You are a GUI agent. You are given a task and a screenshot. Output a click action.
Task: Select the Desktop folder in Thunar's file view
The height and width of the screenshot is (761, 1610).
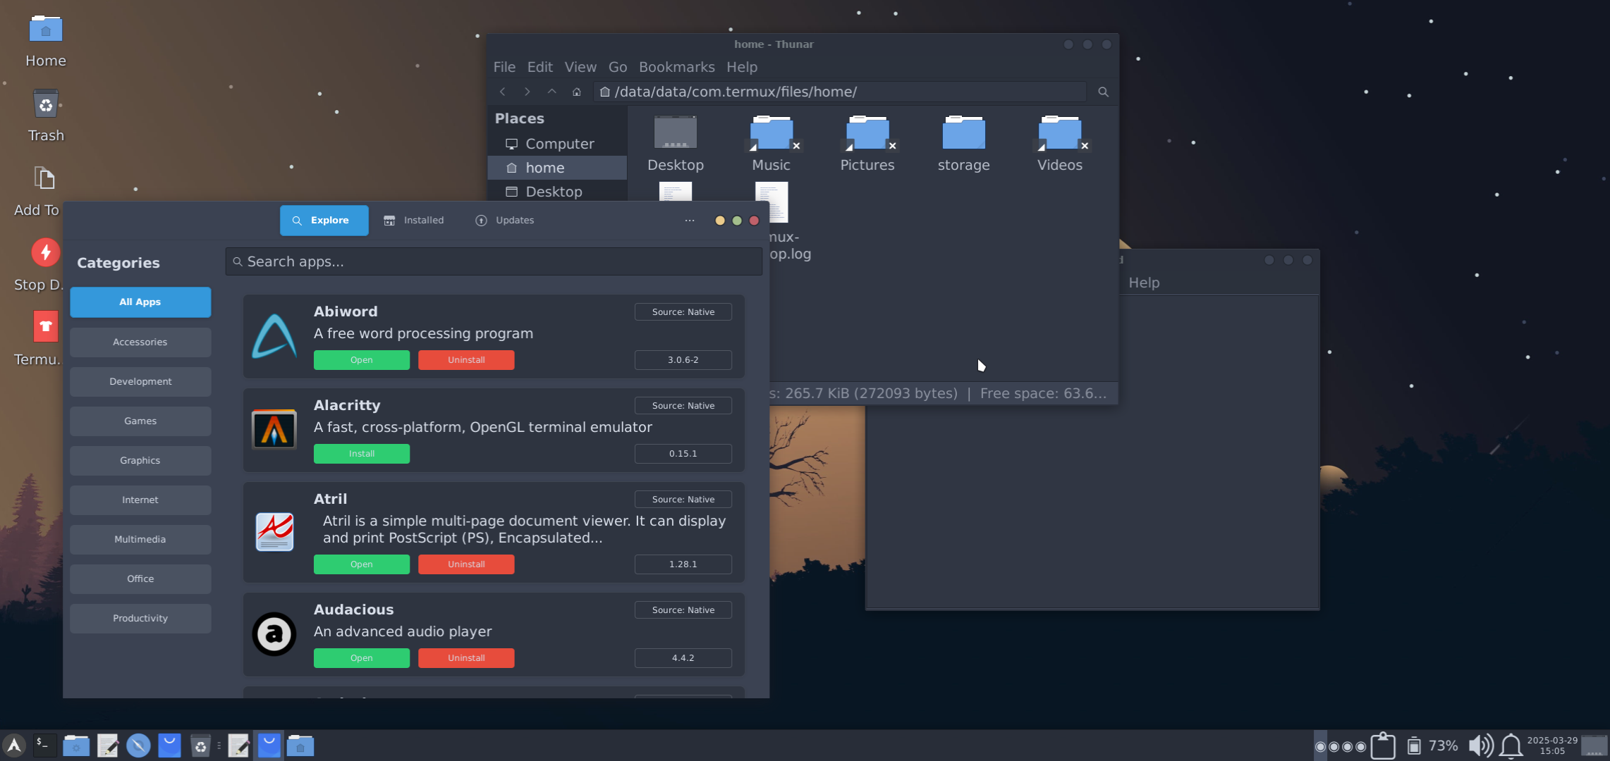[x=676, y=144]
